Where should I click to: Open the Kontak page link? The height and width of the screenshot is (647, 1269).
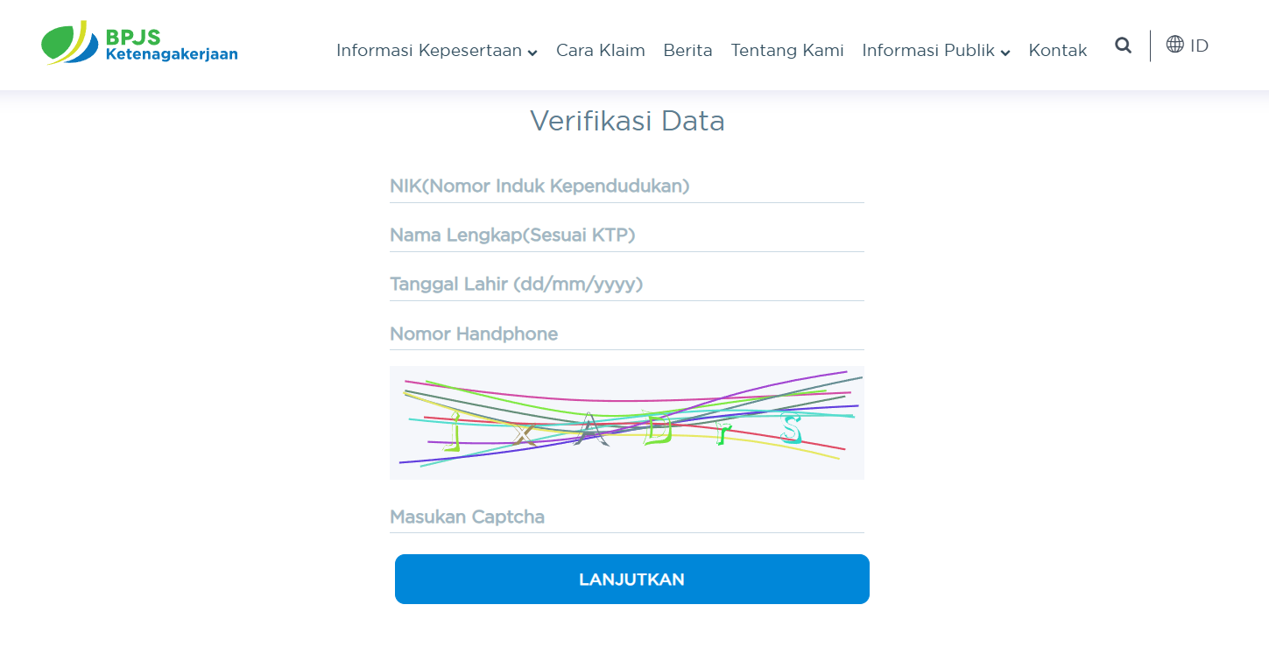[x=1058, y=51]
